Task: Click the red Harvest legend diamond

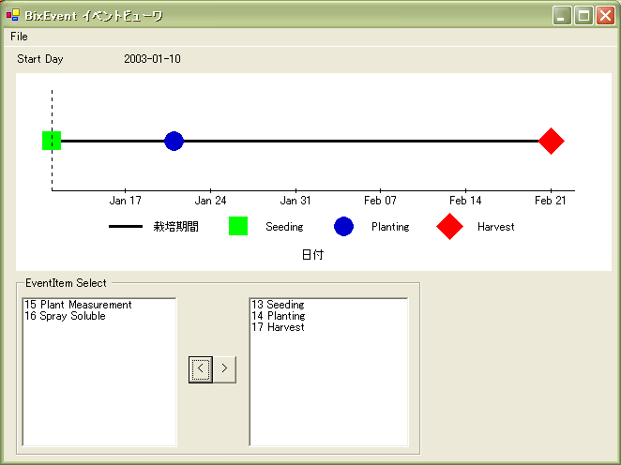Action: 450,226
